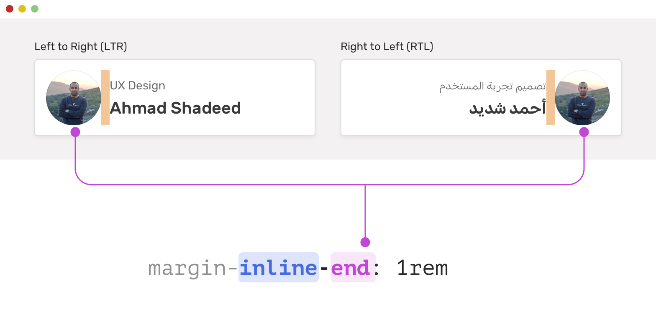Click the green window maximize dot
Screen dimensions: 656x335
pos(35,9)
